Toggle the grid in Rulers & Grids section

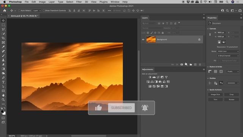pyautogui.click(x=216, y=72)
